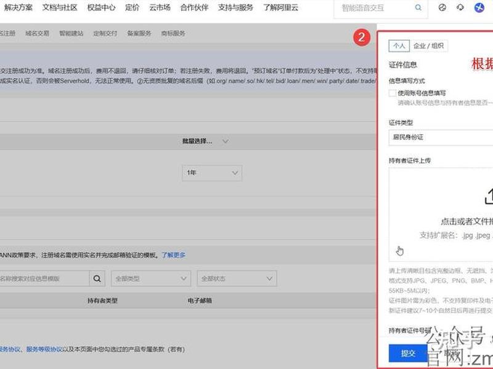Click the blue 提交 button
Viewport: 493px width, 369px height.
coord(408,353)
